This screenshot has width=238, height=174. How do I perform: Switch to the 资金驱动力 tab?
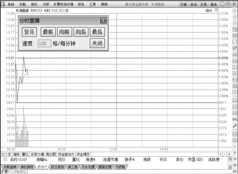[66, 154]
